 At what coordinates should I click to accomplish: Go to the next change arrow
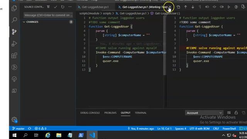pos(193,7)
